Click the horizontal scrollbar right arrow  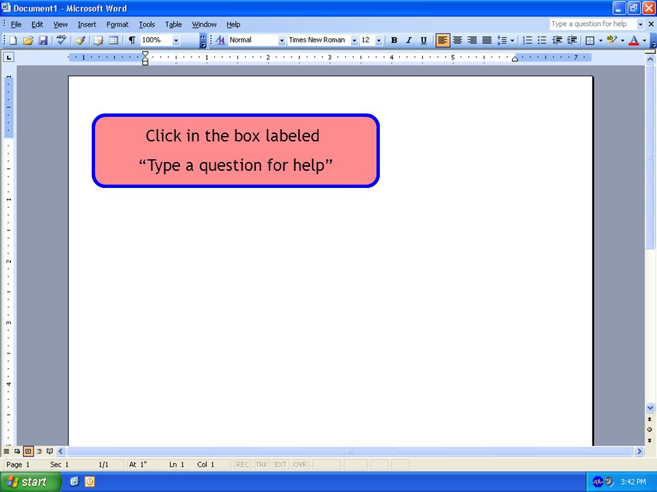coord(639,452)
